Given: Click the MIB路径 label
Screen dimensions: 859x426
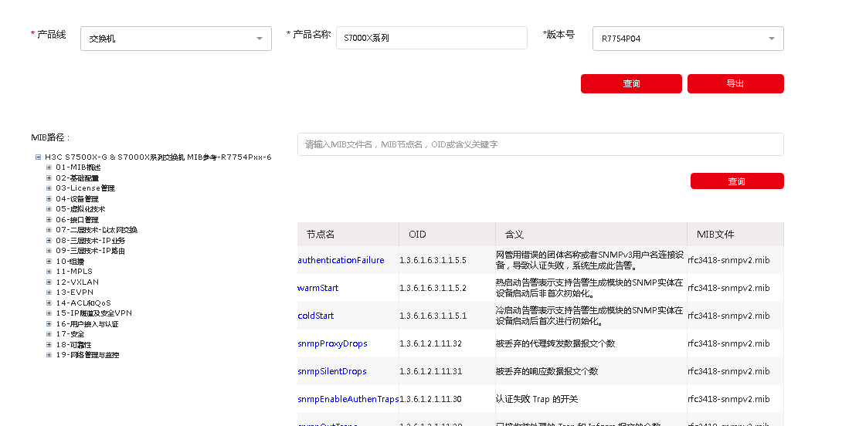Looking at the screenshot, I should (x=50, y=137).
